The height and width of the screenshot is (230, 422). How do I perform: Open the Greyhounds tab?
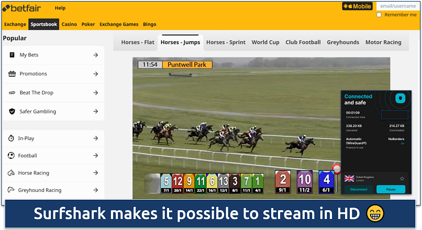point(343,42)
